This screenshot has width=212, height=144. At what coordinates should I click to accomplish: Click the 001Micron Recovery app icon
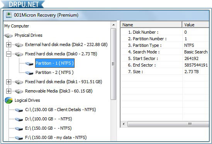(x=9, y=15)
